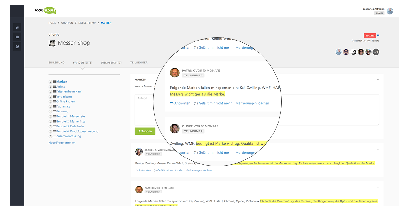Grab the drag handle next to Verpackung
Screen dimensions: 409x211
[x=55, y=97]
